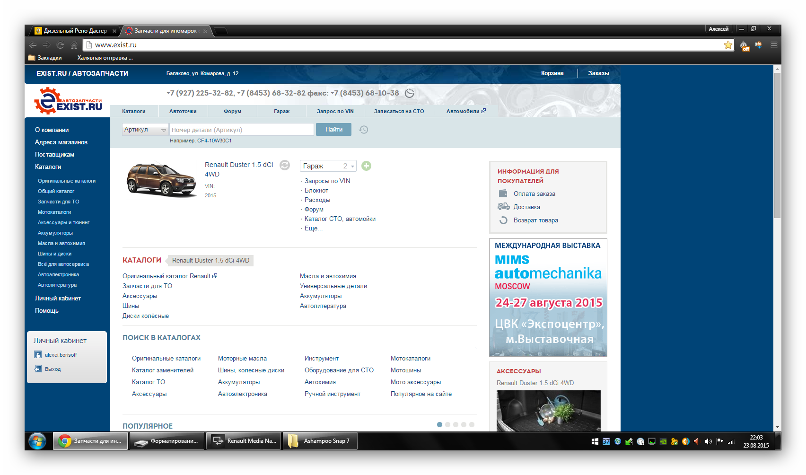Click the working hours clock icon by phone numbers
806x475 pixels.
(410, 93)
